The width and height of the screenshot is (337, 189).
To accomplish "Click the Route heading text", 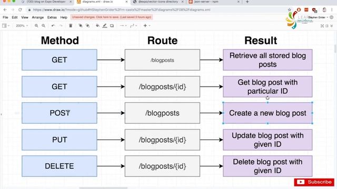I will coord(163,40).
